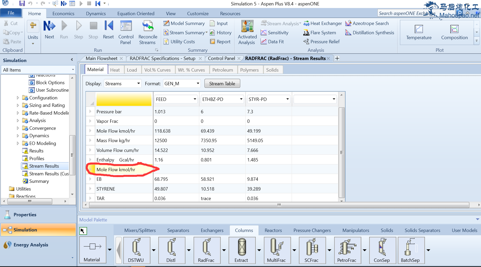481x267 pixels.
Task: Select the PetroFrac column model icon
Action: tap(347, 250)
